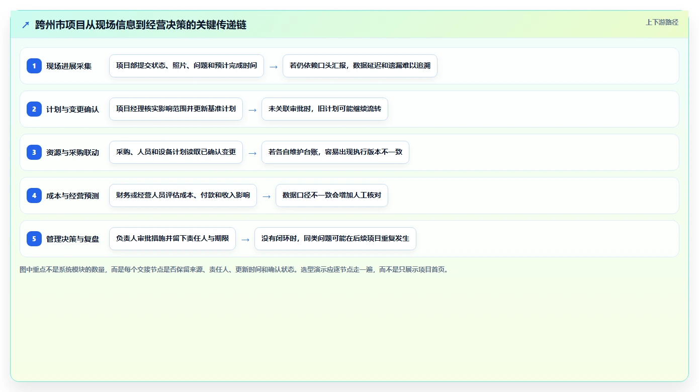Click step number badge 5
The height and width of the screenshot is (392, 699).
(34, 239)
